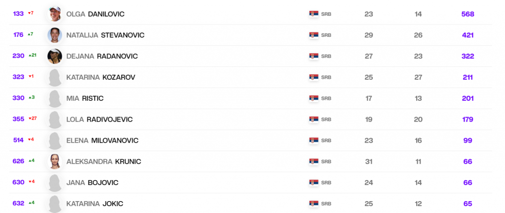Open Dejana Radanovic's player page

coord(102,56)
